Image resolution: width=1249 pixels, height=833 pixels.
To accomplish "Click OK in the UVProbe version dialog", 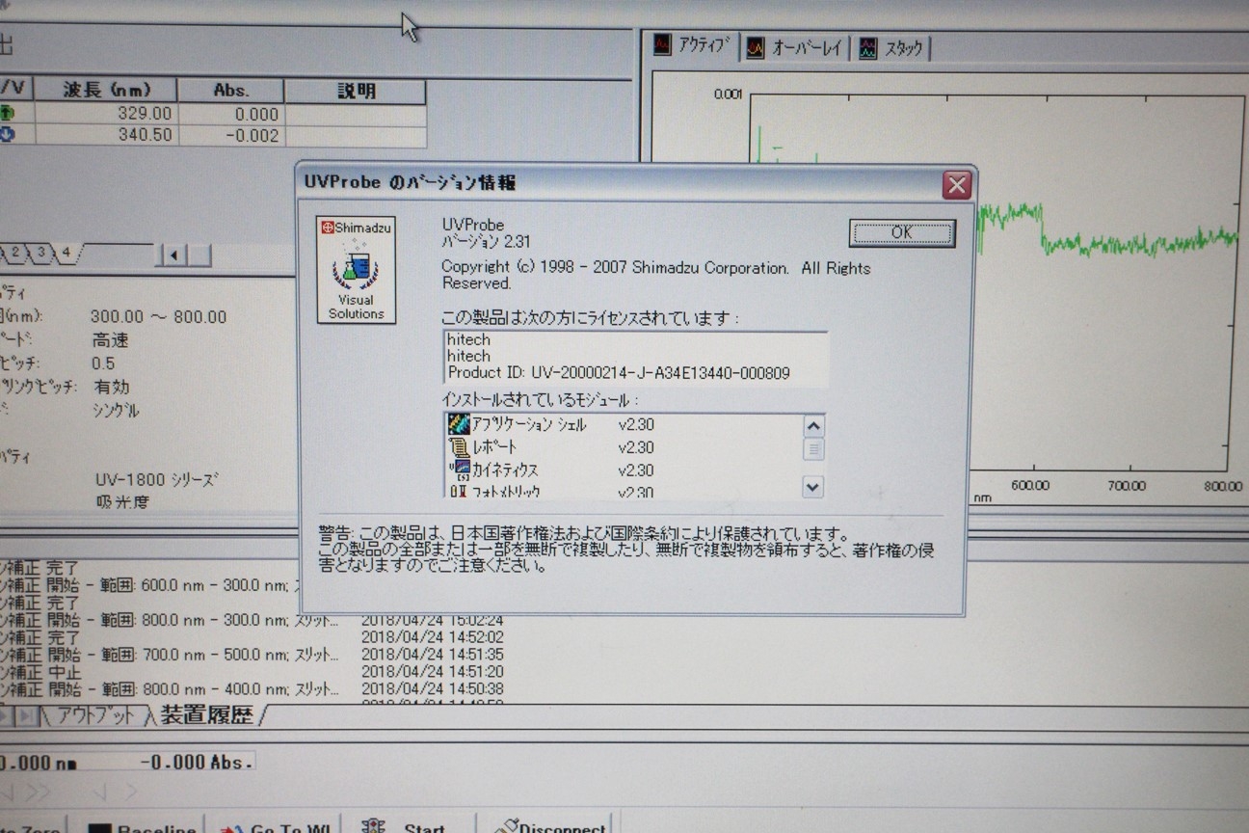I will [902, 232].
